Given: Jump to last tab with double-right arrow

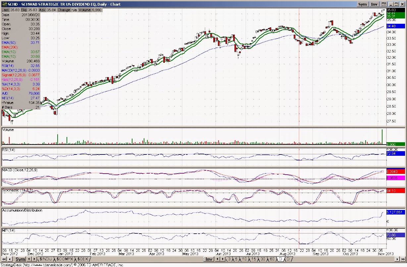Looking at the screenshot, I should pos(403,259).
